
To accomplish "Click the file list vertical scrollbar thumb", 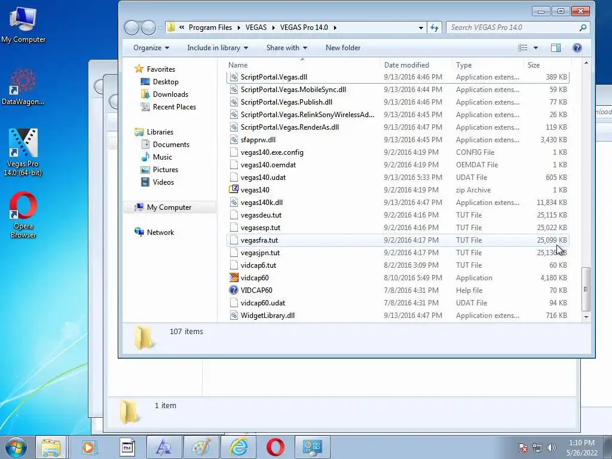I will 586,289.
